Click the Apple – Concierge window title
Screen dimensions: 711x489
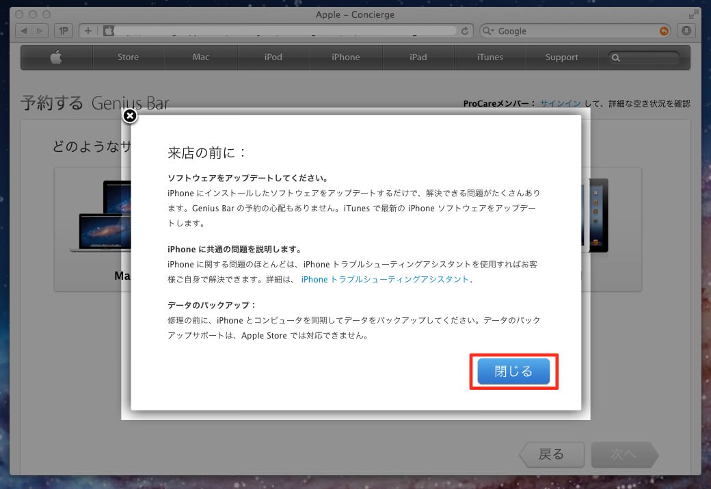(355, 14)
